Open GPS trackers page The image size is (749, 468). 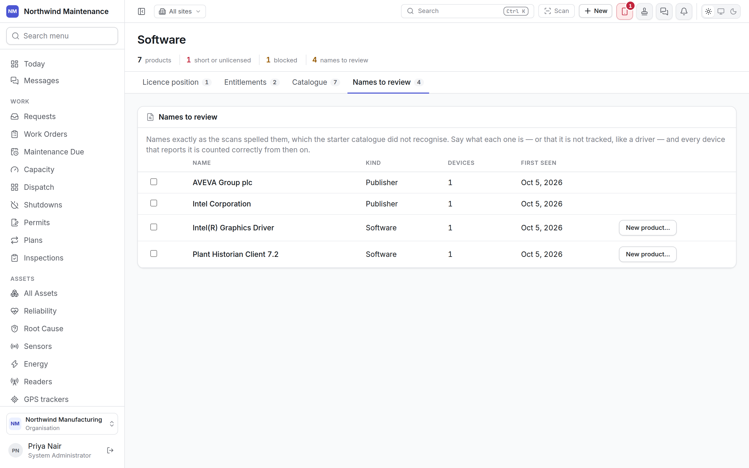pyautogui.click(x=62, y=399)
